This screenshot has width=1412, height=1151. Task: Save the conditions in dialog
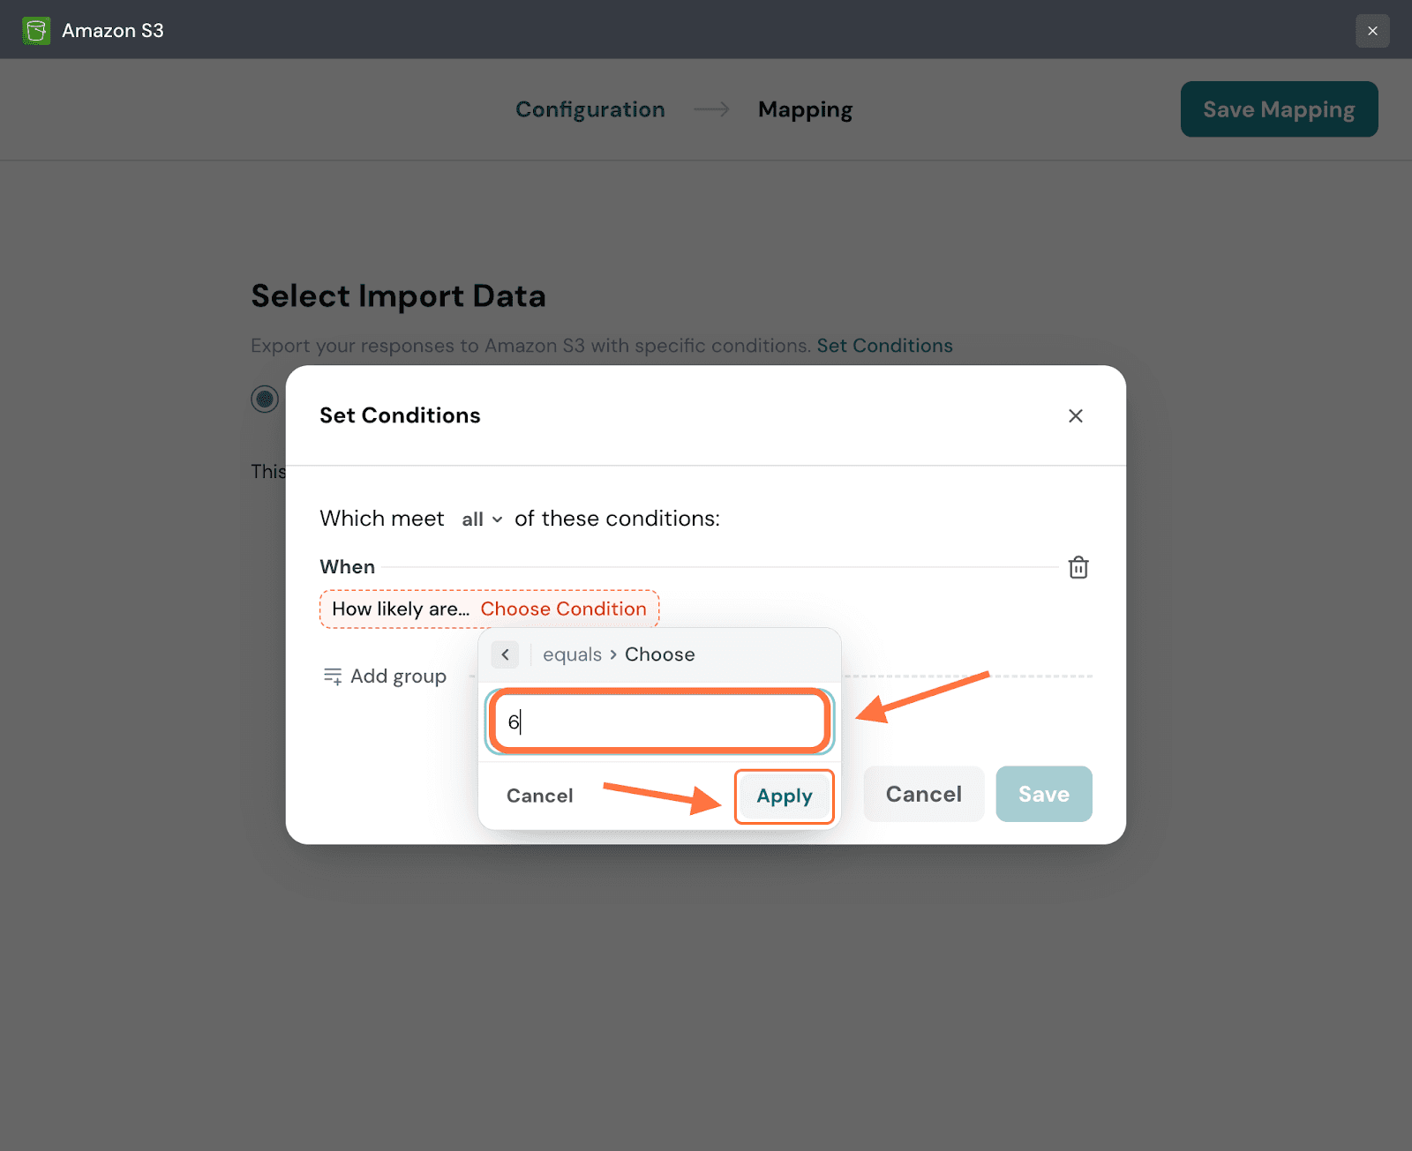(1043, 794)
